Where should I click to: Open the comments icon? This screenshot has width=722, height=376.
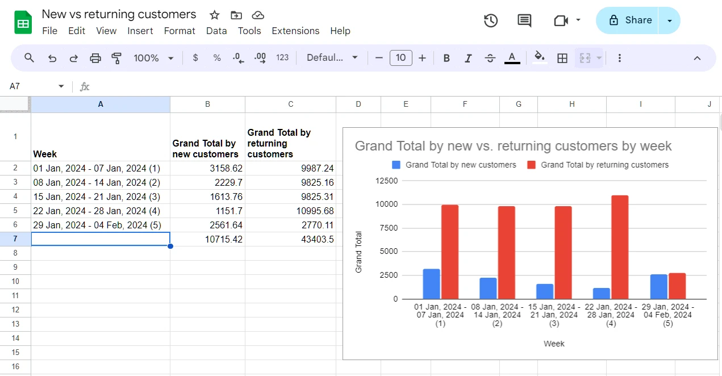524,20
